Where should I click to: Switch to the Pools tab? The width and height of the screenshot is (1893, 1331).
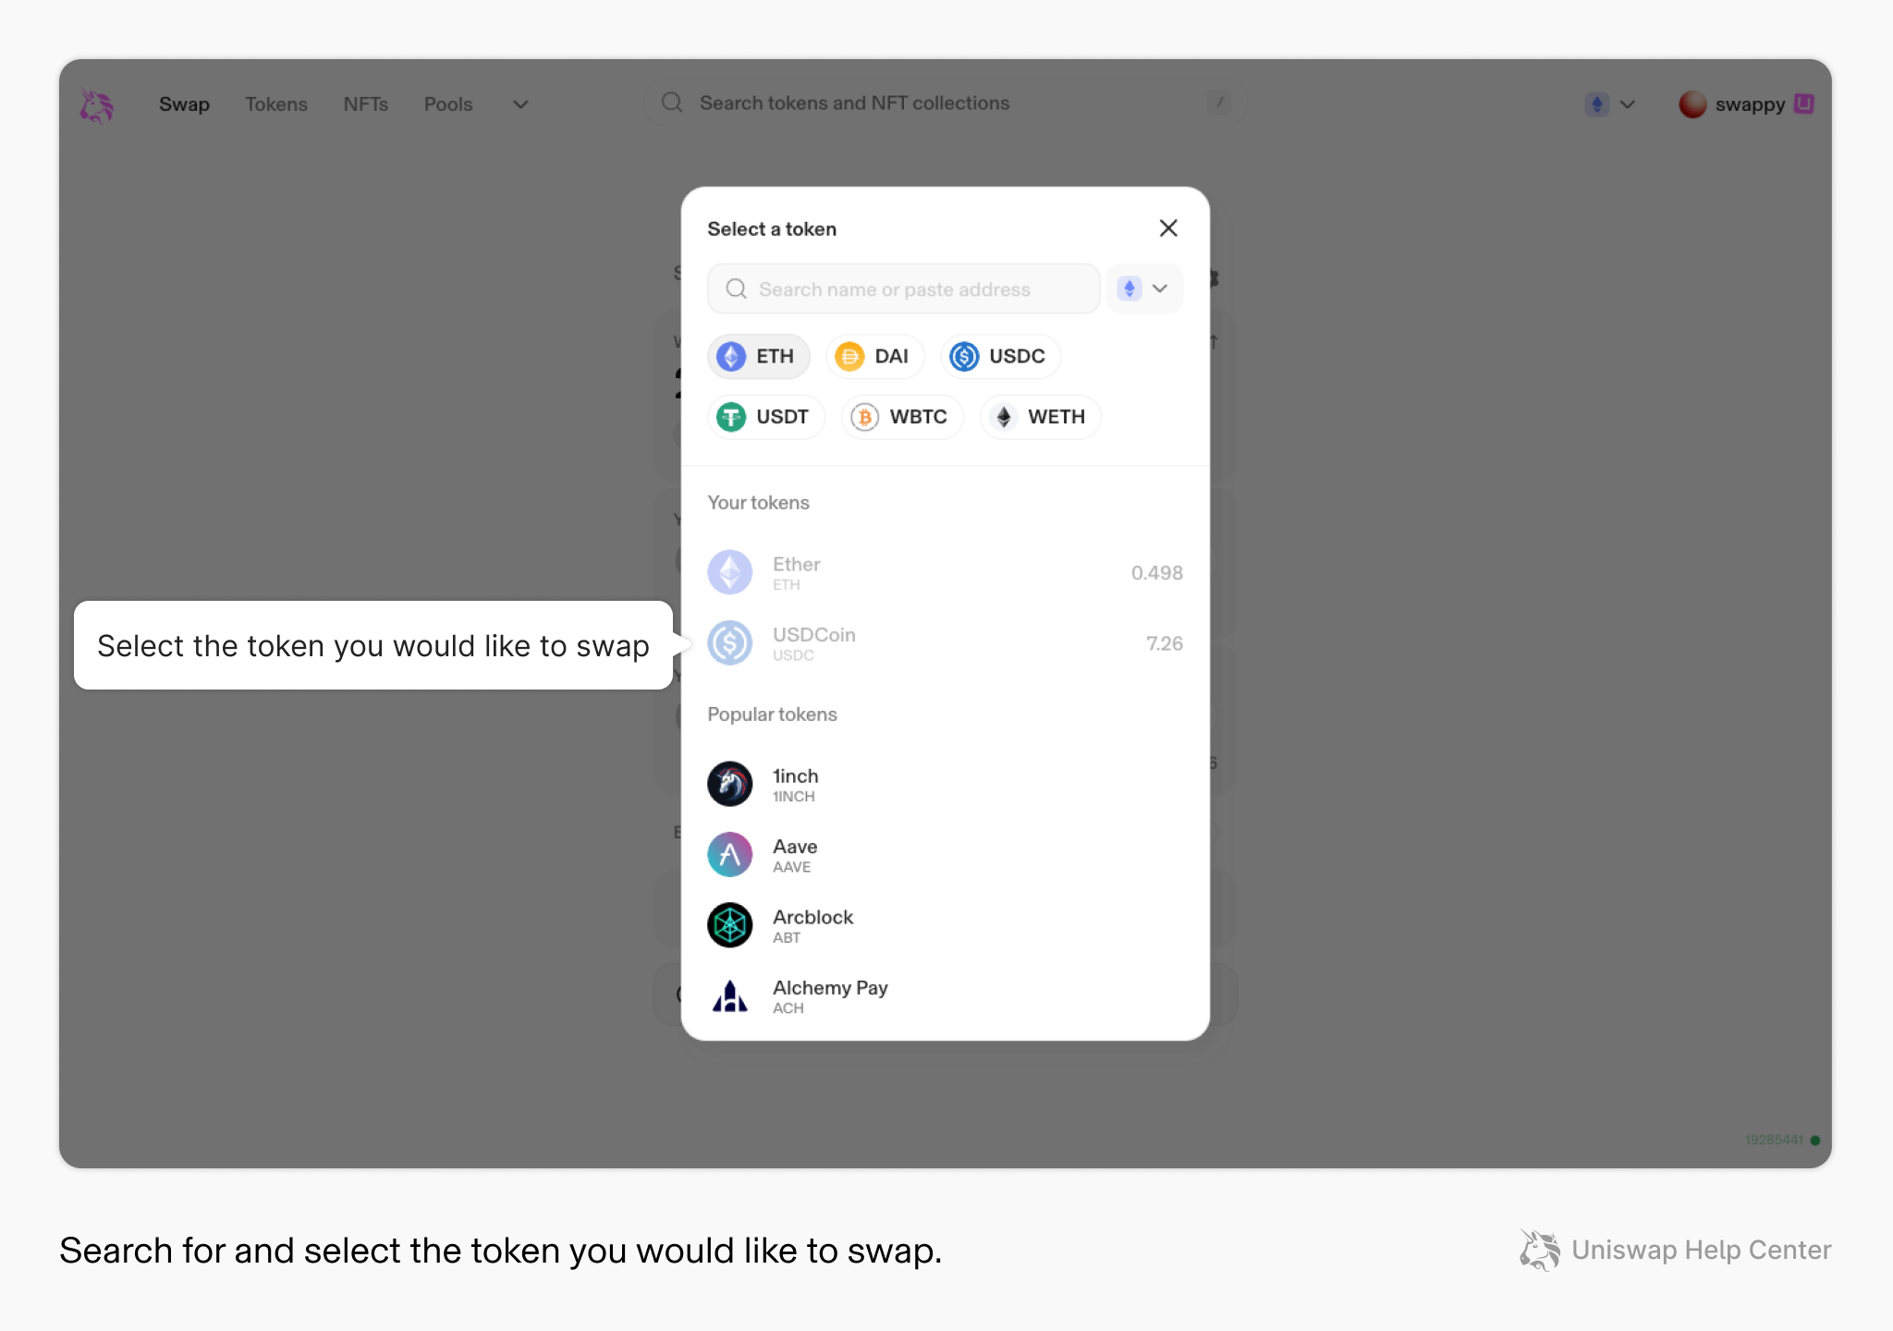(448, 104)
